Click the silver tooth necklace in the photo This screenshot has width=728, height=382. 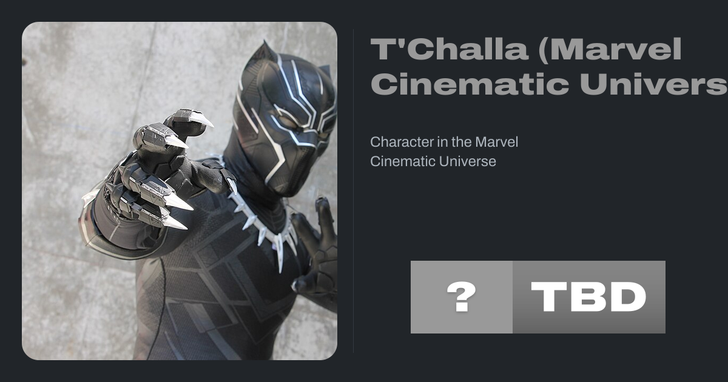[267, 230]
